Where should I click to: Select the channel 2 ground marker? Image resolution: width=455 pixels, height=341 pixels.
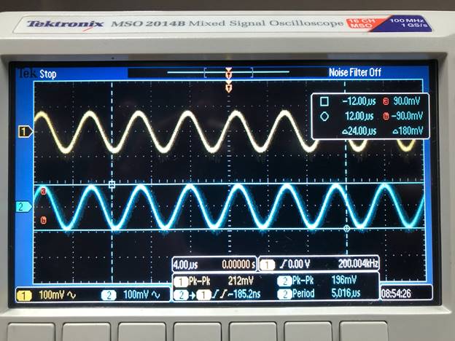[x=23, y=207]
